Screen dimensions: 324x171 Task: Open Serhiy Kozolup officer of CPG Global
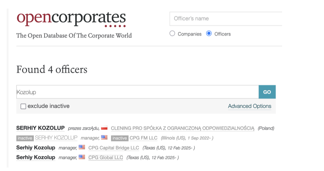(36, 157)
